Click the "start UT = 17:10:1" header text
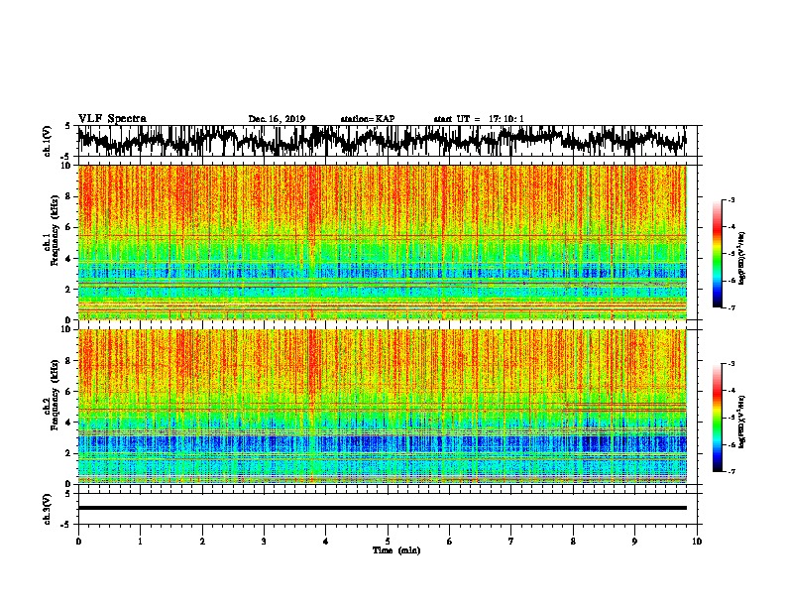 point(479,119)
